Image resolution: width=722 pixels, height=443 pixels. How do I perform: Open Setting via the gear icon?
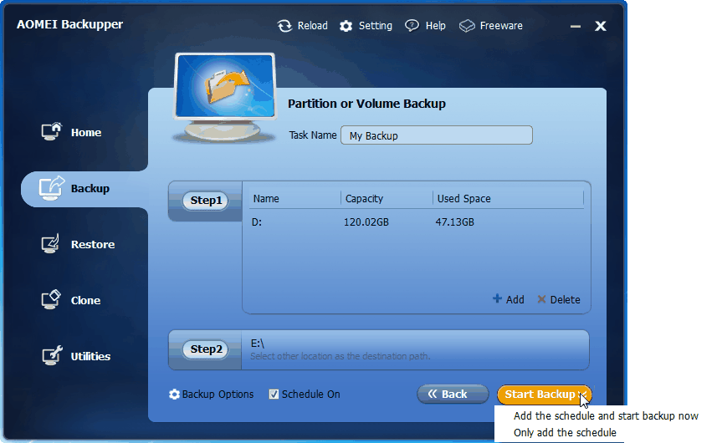[x=346, y=26]
